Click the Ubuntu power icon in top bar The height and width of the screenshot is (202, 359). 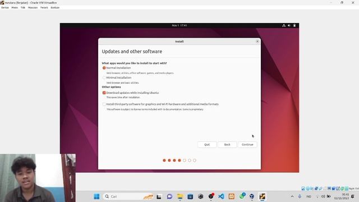(294, 25)
